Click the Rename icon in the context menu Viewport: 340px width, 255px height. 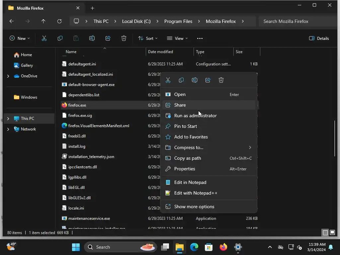pyautogui.click(x=195, y=80)
